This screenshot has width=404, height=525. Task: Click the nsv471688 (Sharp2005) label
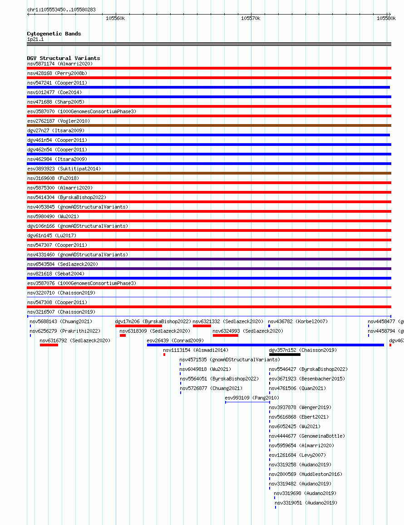(56, 102)
